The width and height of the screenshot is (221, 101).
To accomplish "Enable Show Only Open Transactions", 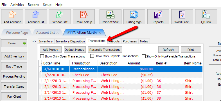I will tap(42, 56).
